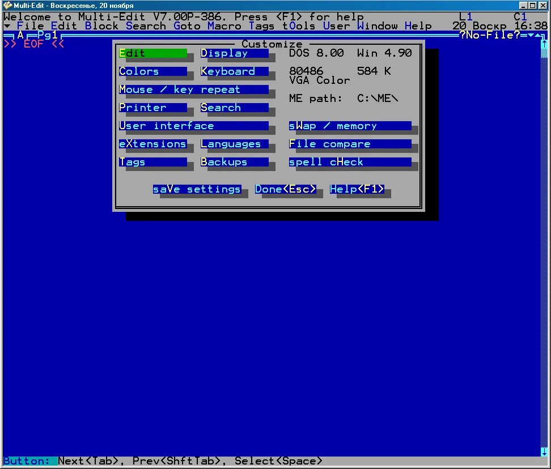Open the User menu

coord(336,26)
